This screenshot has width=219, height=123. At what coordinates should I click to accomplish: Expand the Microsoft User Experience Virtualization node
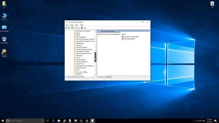tap(73, 41)
